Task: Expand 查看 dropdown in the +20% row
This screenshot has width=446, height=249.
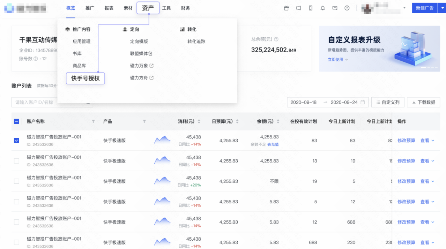Action: coord(428,181)
